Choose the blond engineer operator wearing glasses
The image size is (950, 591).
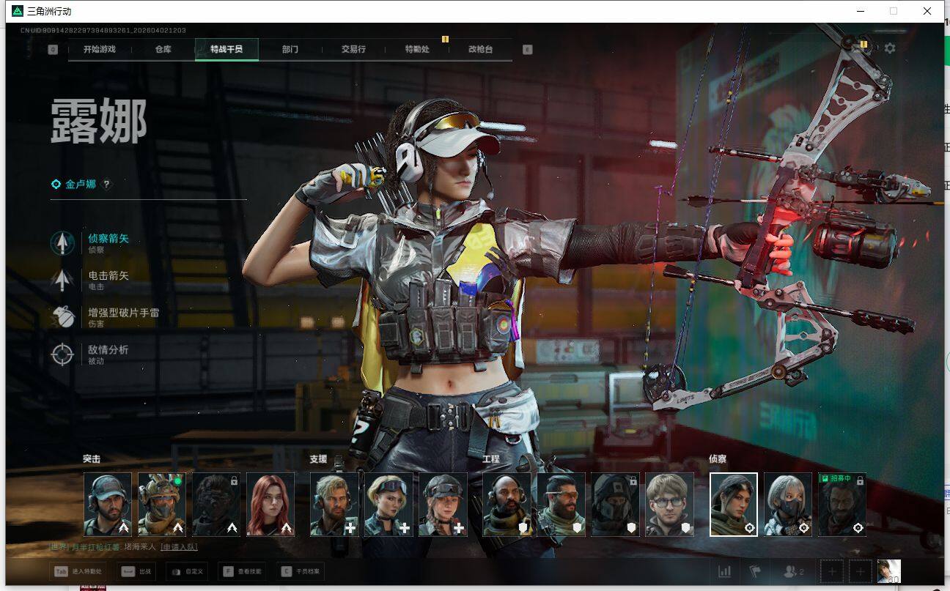tap(669, 505)
